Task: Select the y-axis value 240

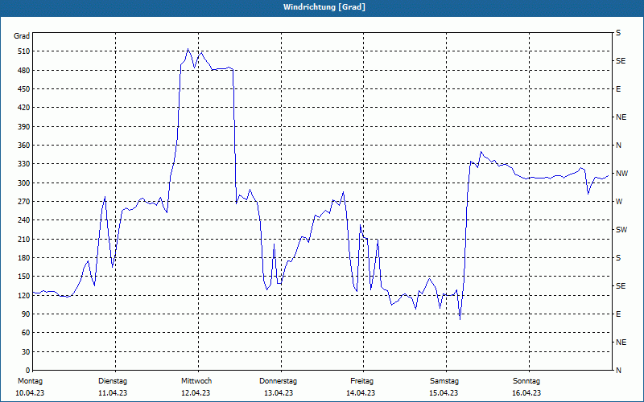Action: pos(24,220)
